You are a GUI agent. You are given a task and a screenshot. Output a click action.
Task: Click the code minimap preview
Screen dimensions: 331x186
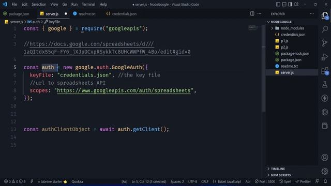[x=253, y=27]
